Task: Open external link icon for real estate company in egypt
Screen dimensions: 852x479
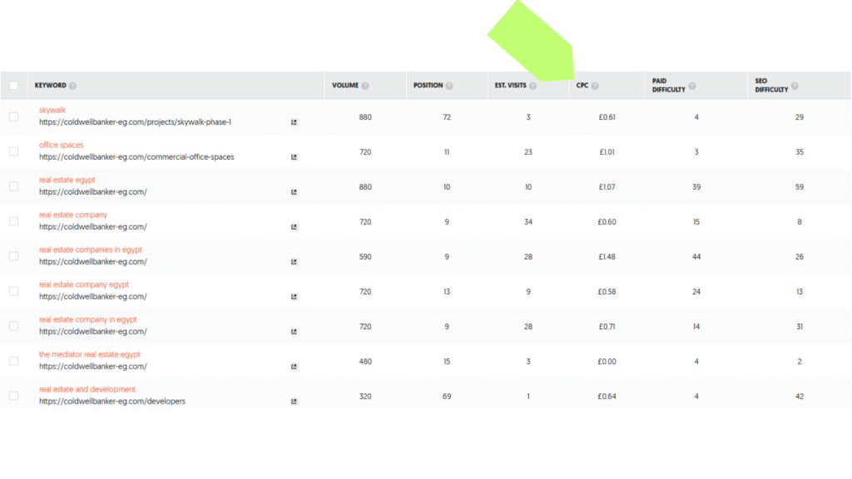Action: coord(294,331)
